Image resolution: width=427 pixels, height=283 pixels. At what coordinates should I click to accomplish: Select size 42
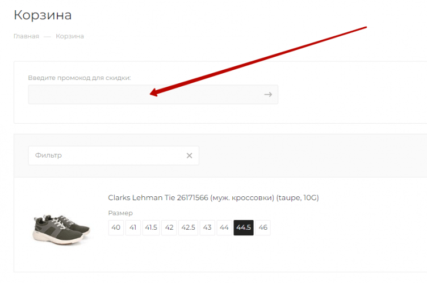click(x=169, y=227)
